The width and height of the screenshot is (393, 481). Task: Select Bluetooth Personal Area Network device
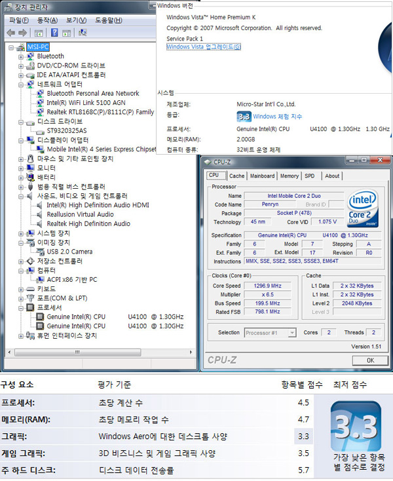click(93, 94)
